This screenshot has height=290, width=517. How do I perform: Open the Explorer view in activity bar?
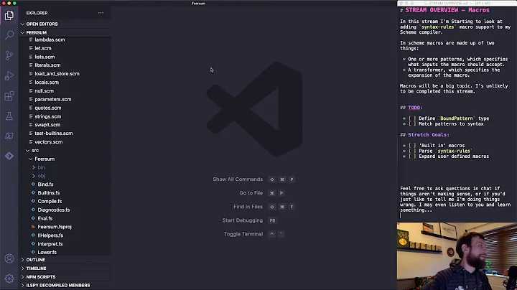click(9, 16)
